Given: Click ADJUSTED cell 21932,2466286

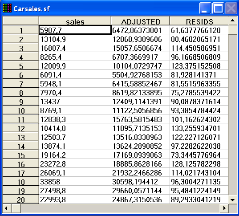Looking at the screenshot, I should point(140,172).
